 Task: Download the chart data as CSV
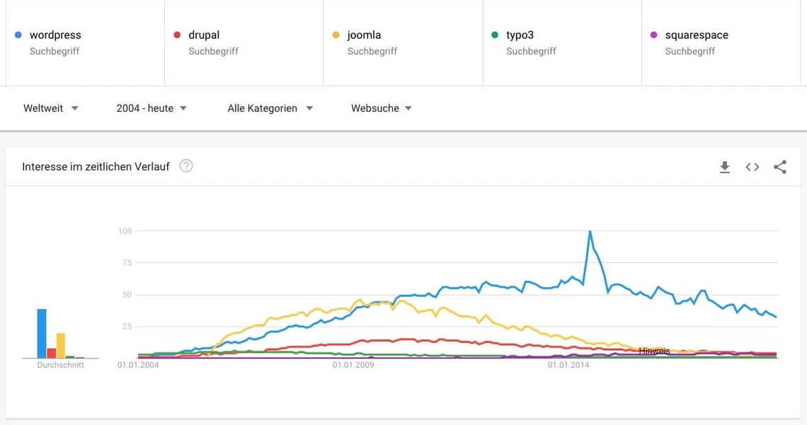pyautogui.click(x=724, y=167)
